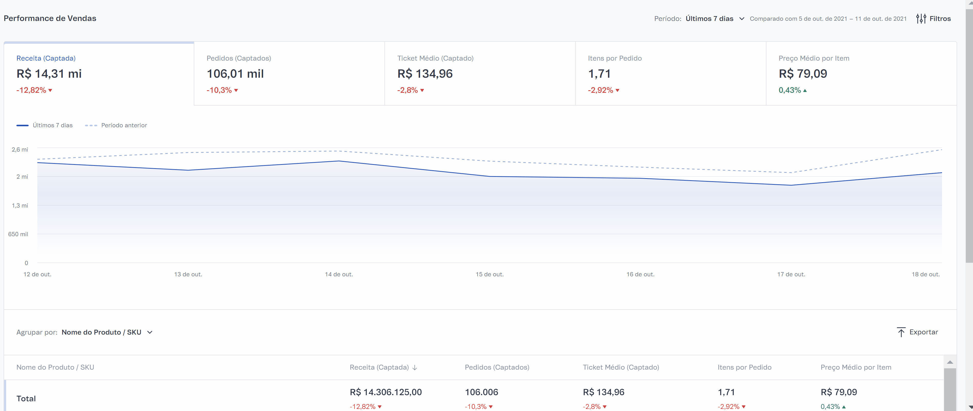Click sort arrow beside Receita (Captada) column

[415, 368]
